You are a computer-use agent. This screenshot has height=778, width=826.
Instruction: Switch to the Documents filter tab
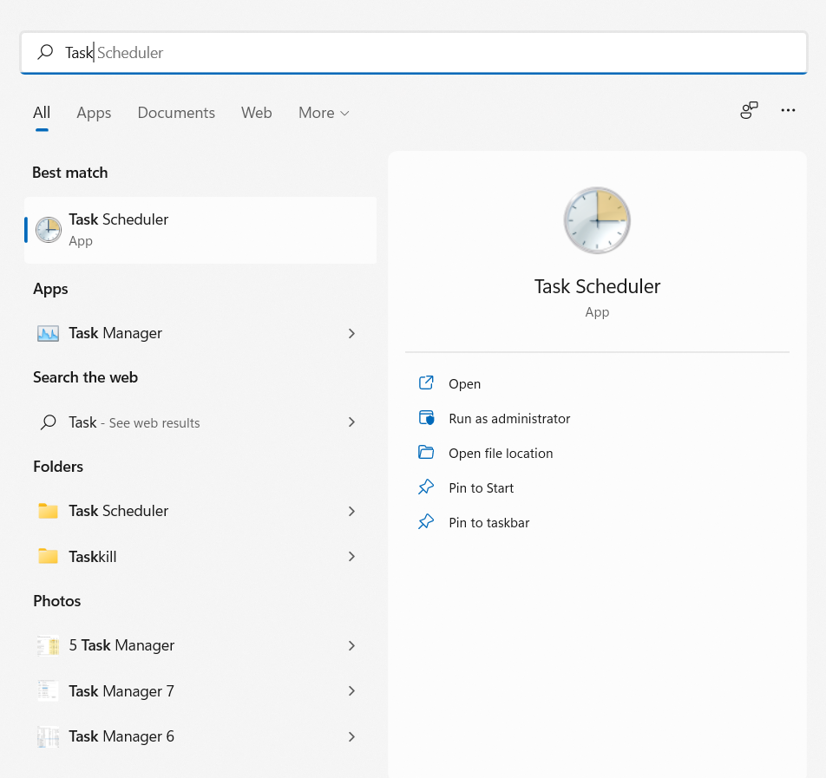(x=176, y=113)
